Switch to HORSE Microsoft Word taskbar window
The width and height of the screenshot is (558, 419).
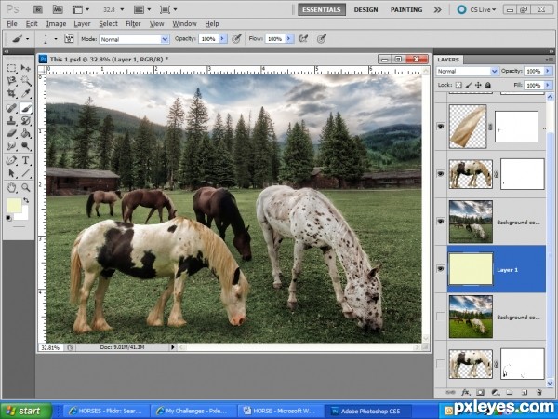click(280, 411)
